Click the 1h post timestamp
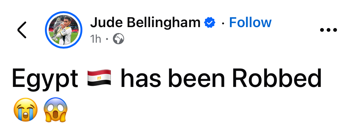351x129 pixels. [x=95, y=39]
